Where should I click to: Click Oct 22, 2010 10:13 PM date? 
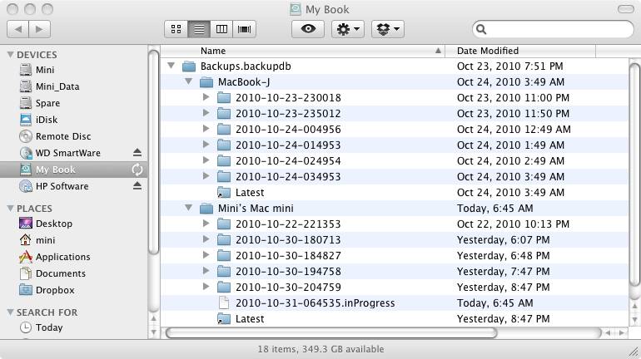(x=513, y=224)
